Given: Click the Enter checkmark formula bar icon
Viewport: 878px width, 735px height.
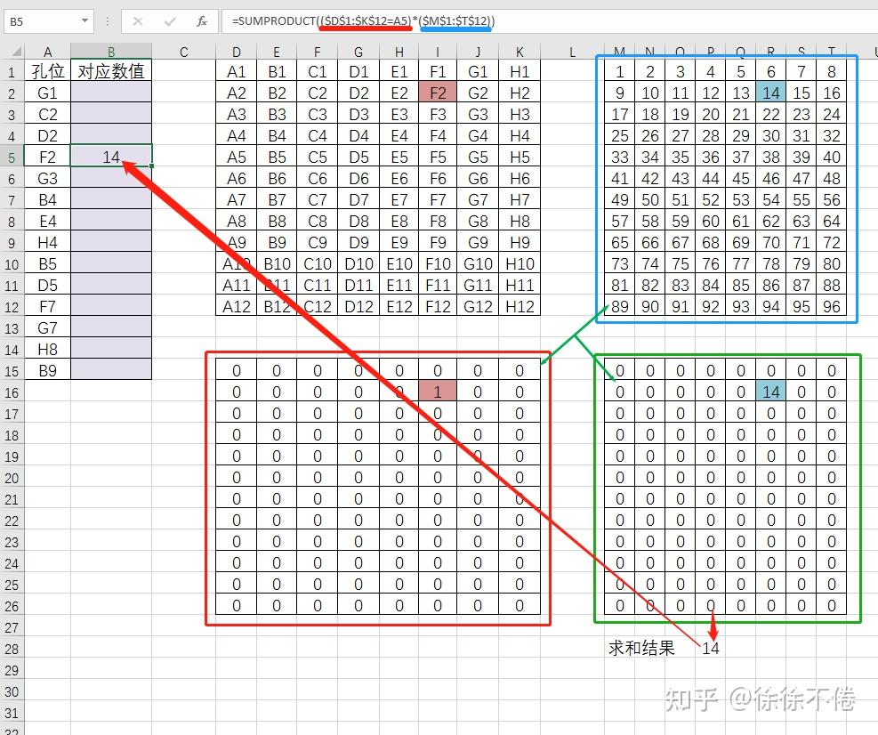Looking at the screenshot, I should point(170,22).
